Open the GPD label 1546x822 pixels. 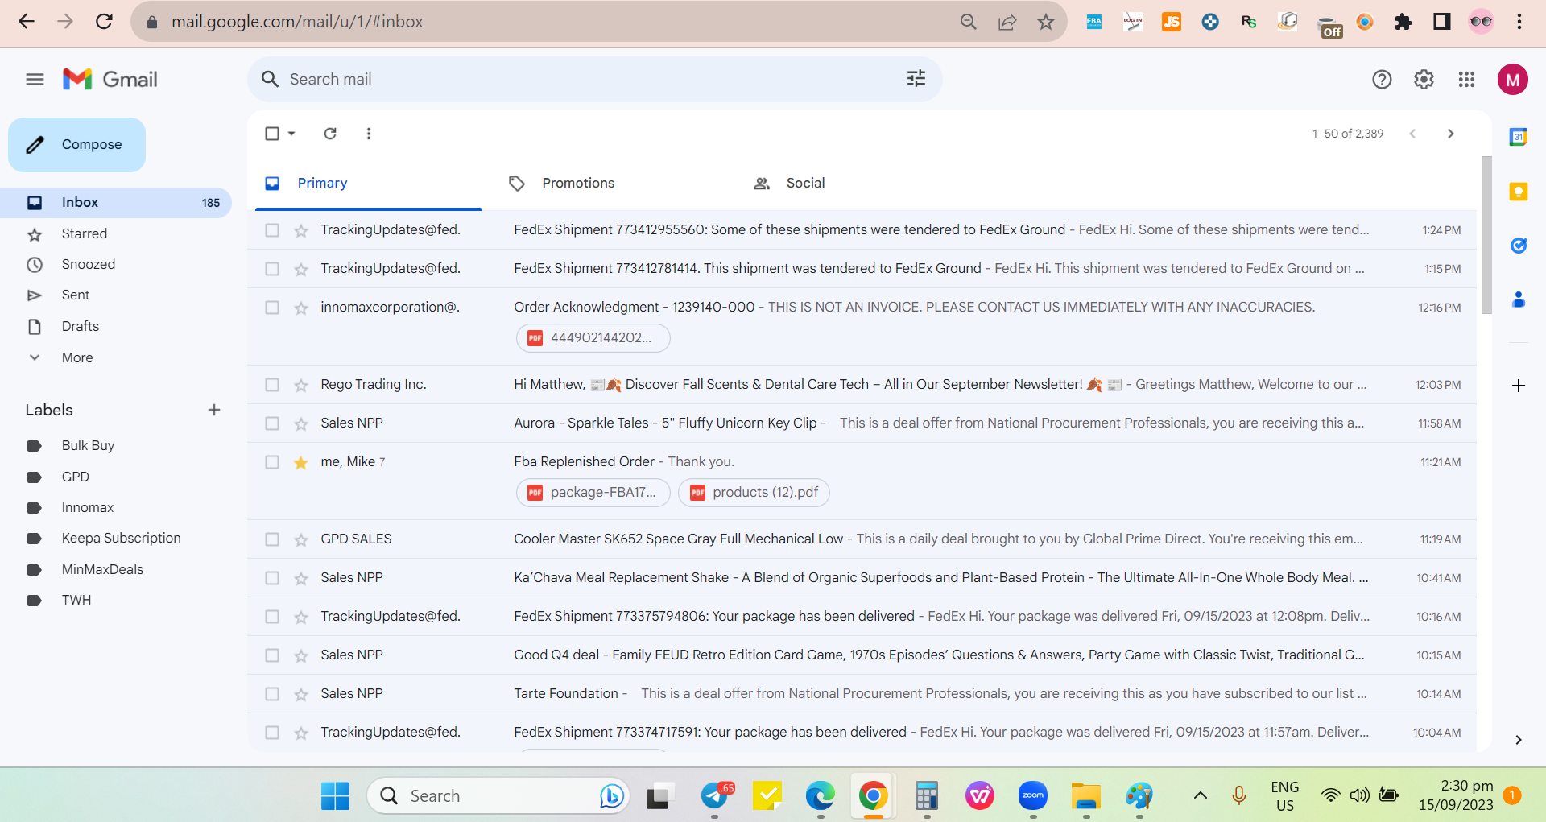click(76, 477)
